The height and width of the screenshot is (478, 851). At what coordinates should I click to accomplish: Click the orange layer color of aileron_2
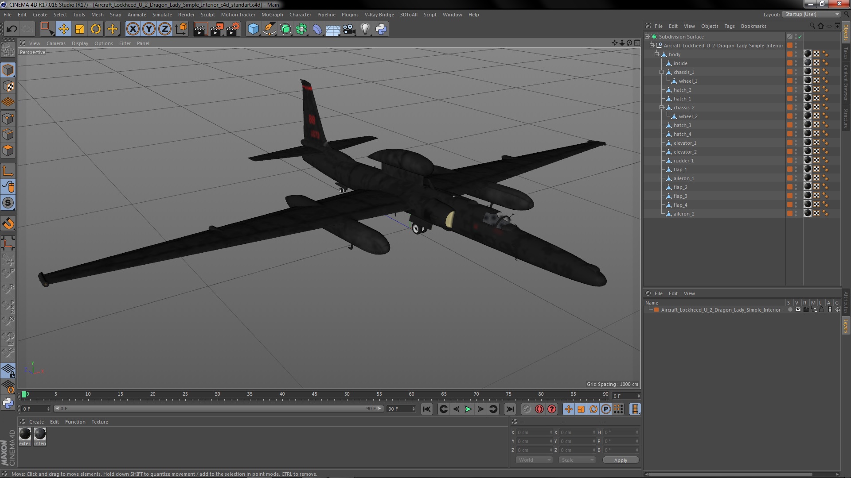pos(790,214)
